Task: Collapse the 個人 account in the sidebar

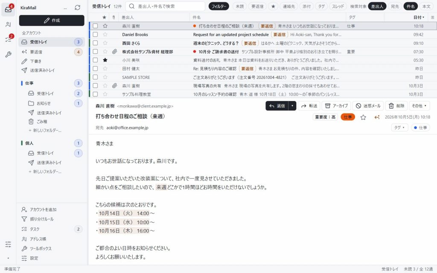Action: [x=29, y=143]
